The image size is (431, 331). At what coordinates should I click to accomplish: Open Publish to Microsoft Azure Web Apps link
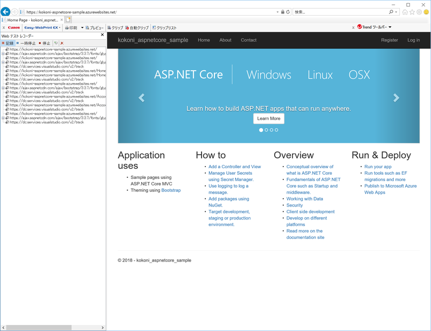point(390,189)
